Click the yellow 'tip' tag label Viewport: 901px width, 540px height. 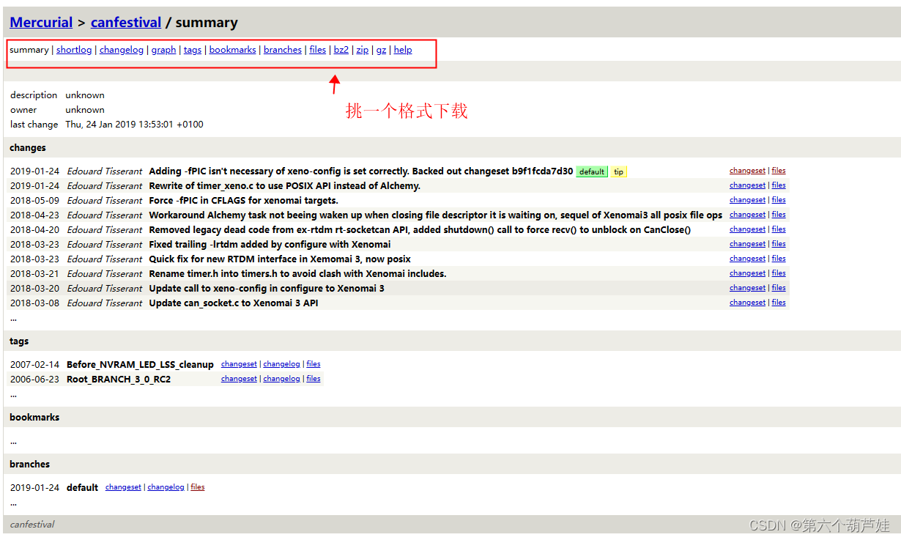pos(619,171)
